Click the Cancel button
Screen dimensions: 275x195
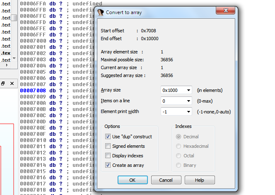tap(166, 180)
